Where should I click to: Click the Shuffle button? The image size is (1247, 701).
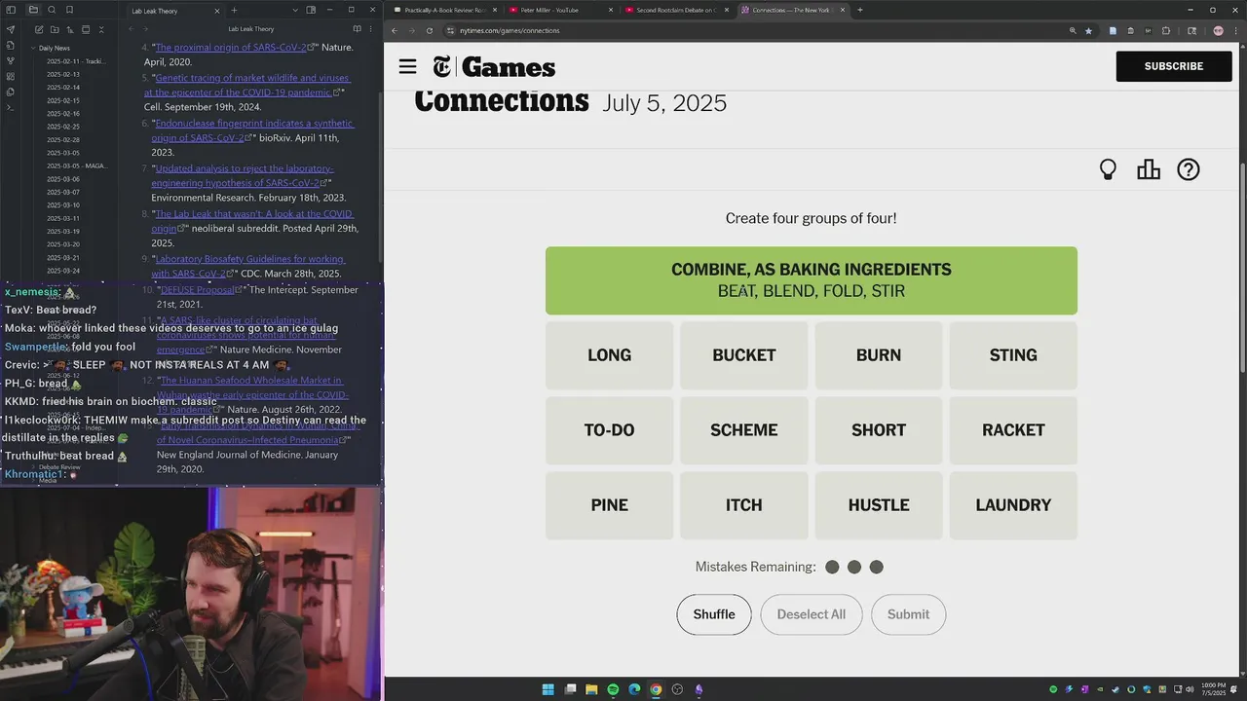coord(714,614)
